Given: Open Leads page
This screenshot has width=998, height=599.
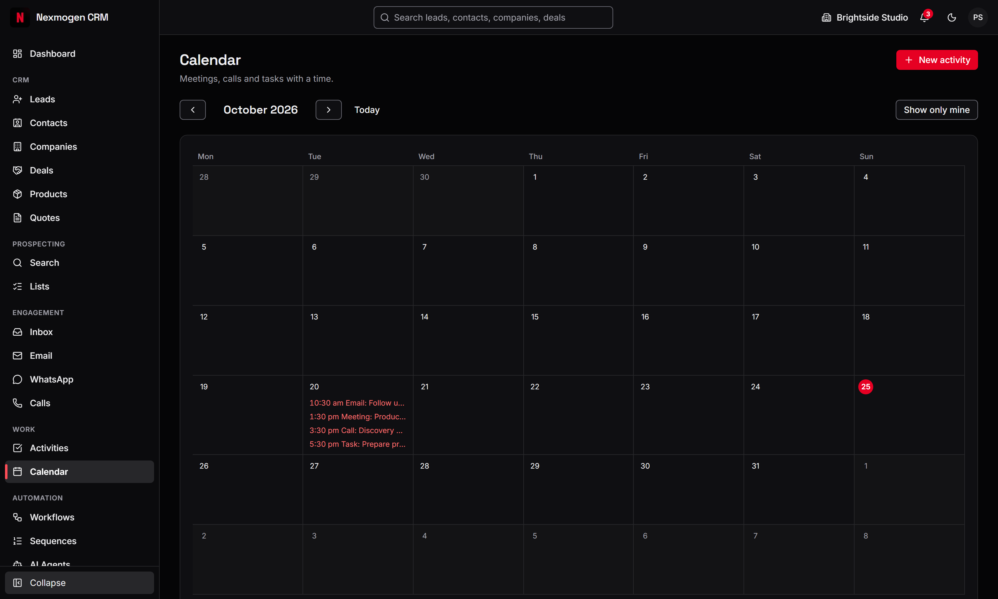Looking at the screenshot, I should [x=80, y=99].
